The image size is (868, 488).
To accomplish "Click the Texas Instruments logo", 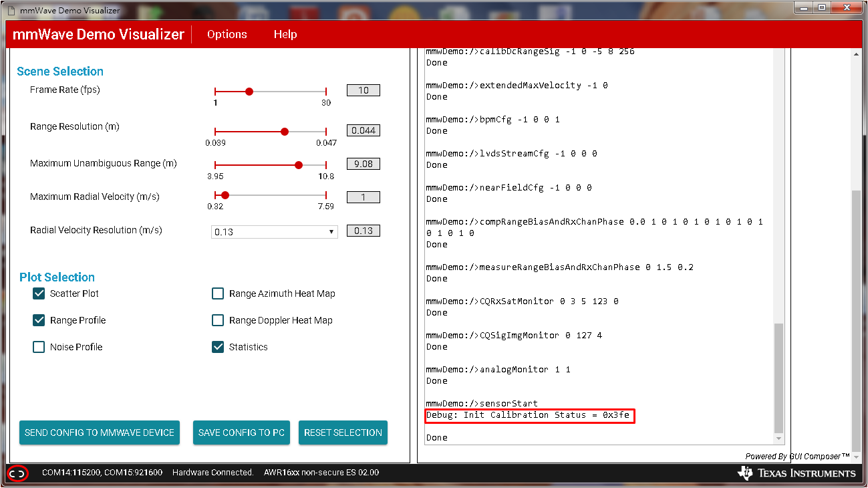I will pos(797,473).
